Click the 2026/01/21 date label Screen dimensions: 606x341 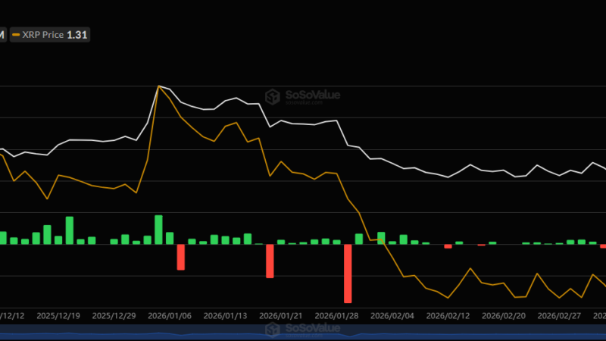[x=281, y=316]
